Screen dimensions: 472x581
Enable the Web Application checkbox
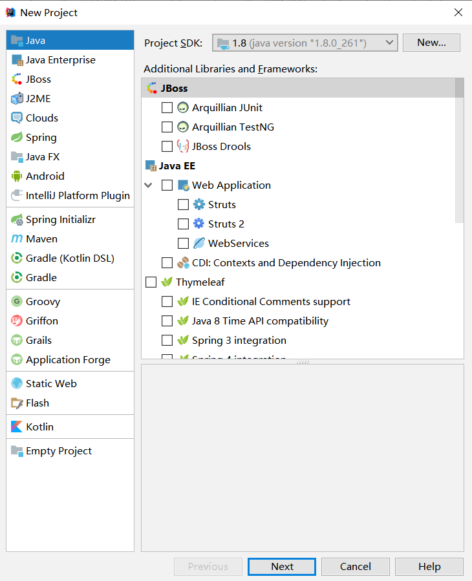[167, 185]
